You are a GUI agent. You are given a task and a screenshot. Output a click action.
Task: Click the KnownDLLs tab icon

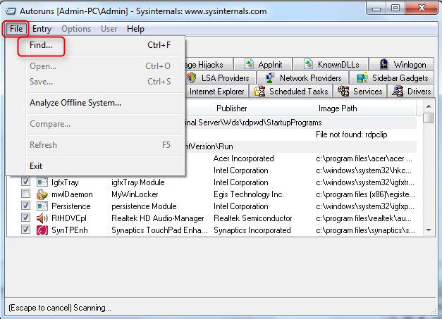point(308,64)
